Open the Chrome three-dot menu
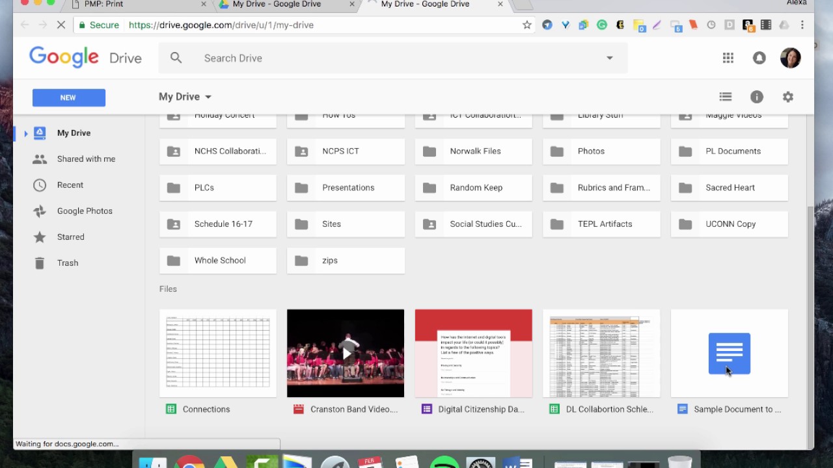The image size is (833, 468). click(802, 25)
